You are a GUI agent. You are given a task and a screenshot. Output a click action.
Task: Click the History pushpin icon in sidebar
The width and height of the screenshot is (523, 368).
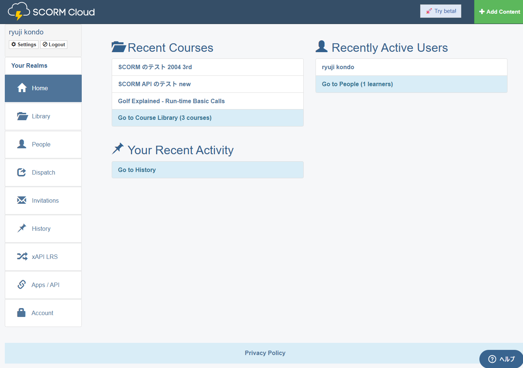click(x=22, y=228)
